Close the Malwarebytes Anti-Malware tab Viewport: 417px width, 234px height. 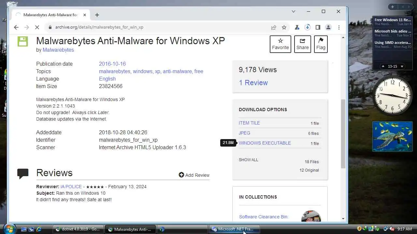coord(85,15)
